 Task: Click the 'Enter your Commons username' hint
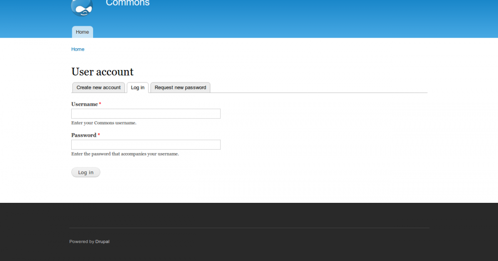[x=104, y=123]
